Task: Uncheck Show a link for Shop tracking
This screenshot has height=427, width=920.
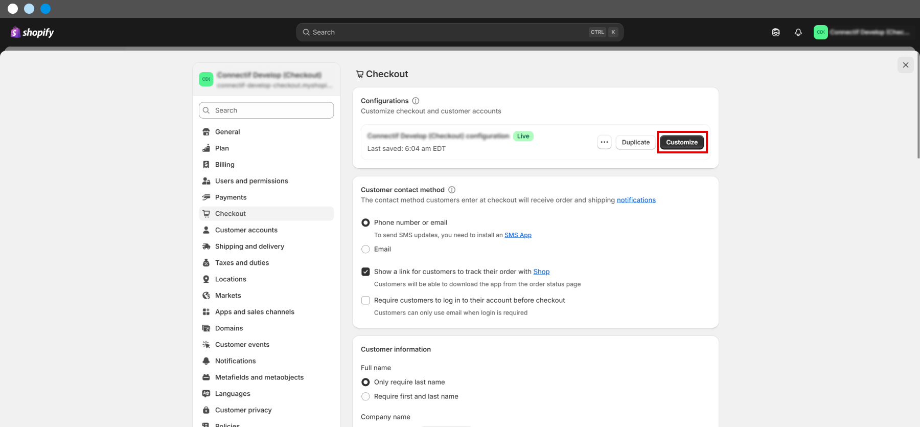Action: [x=365, y=272]
